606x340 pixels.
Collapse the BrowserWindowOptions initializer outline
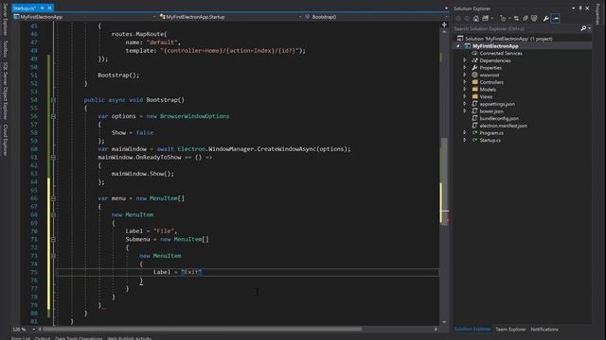click(x=53, y=116)
